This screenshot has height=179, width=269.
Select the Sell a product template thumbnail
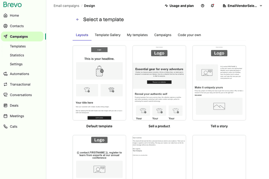tap(159, 83)
